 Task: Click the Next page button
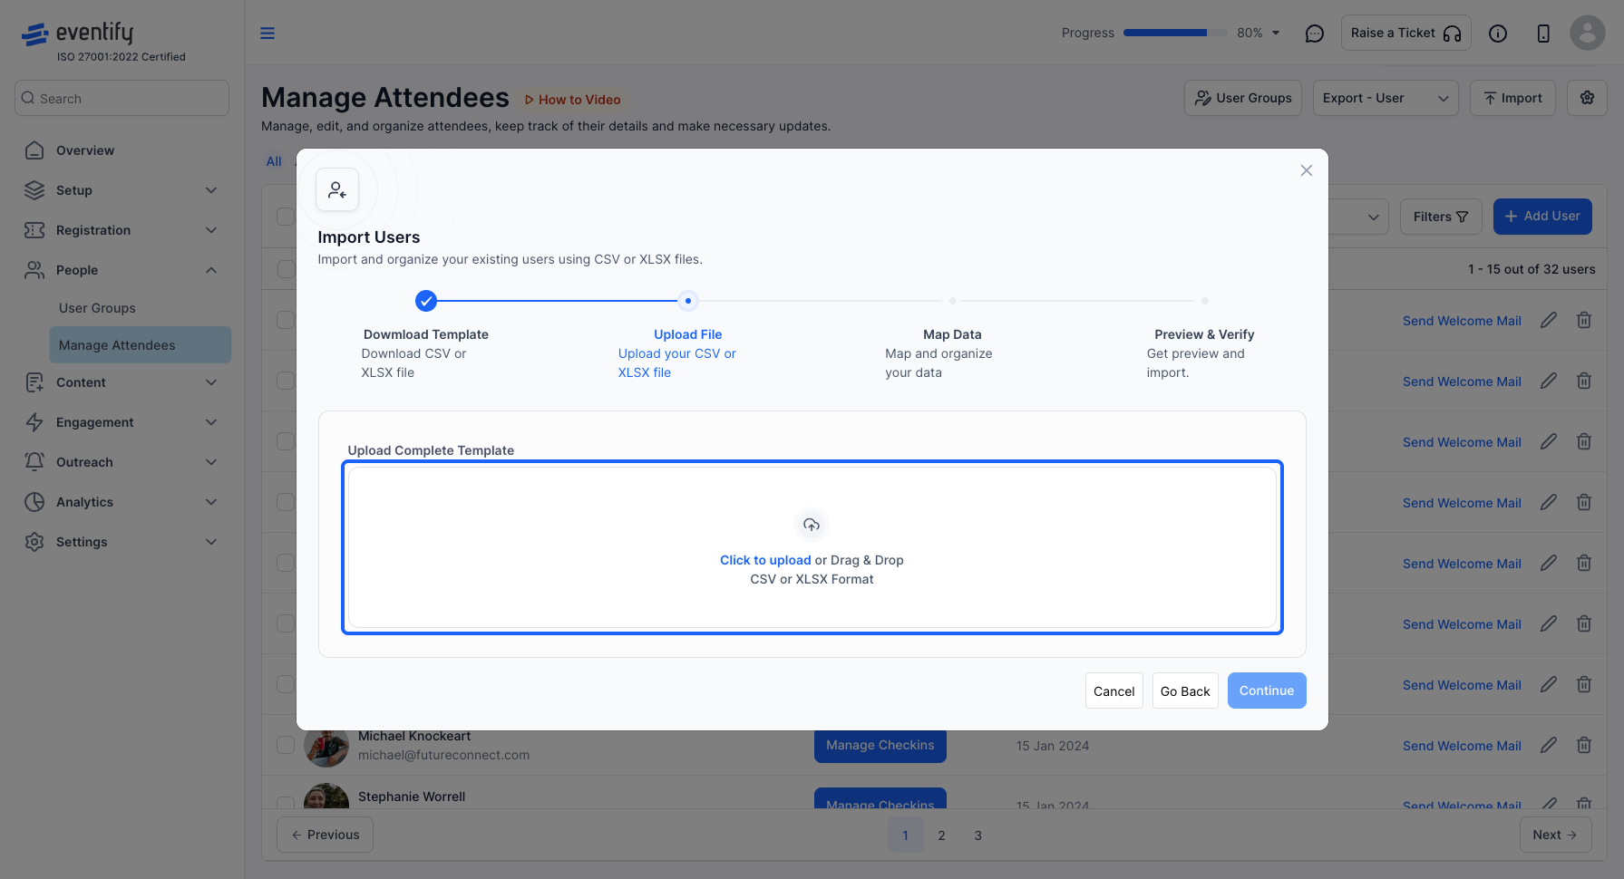click(x=1555, y=835)
